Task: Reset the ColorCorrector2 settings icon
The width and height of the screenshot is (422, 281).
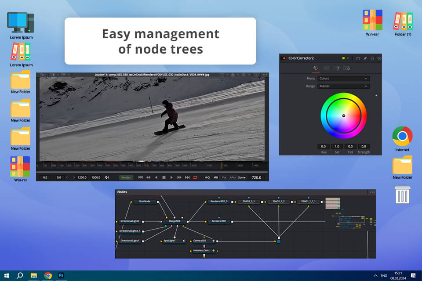Action: (x=379, y=58)
